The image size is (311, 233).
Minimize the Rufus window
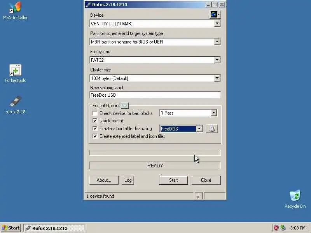pos(208,5)
